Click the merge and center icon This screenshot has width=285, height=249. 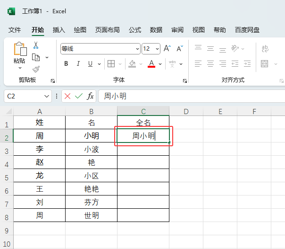tap(264, 64)
